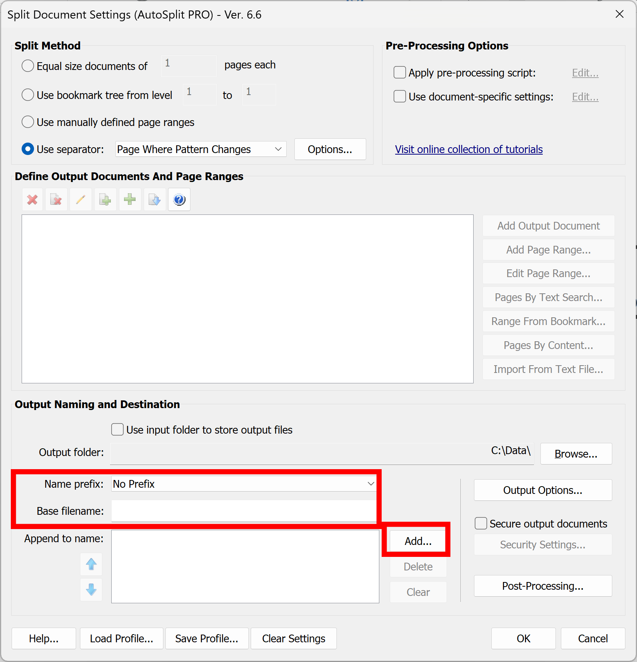The height and width of the screenshot is (662, 637).
Task: Select the Equal size documents radio button
Action: click(x=27, y=66)
